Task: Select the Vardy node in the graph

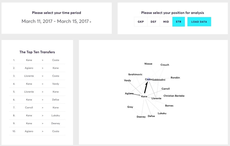Action: pyautogui.click(x=127, y=80)
